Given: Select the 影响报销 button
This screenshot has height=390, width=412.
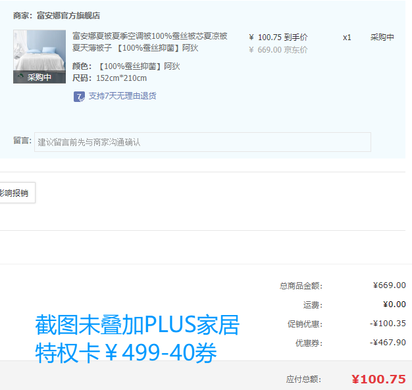Looking at the screenshot, I should (x=16, y=193).
